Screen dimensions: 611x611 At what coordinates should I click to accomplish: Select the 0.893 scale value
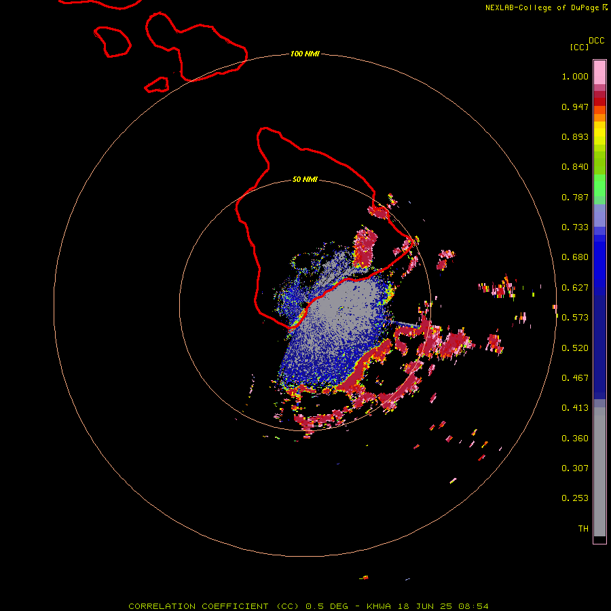(575, 136)
